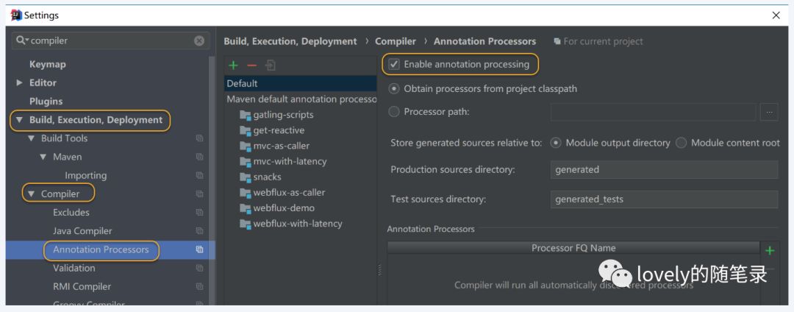Click the move to profile icon
Image resolution: width=794 pixels, height=312 pixels.
(x=270, y=65)
